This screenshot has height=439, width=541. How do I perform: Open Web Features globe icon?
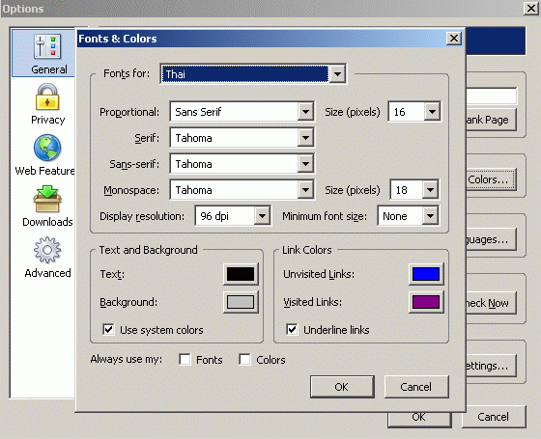[47, 148]
